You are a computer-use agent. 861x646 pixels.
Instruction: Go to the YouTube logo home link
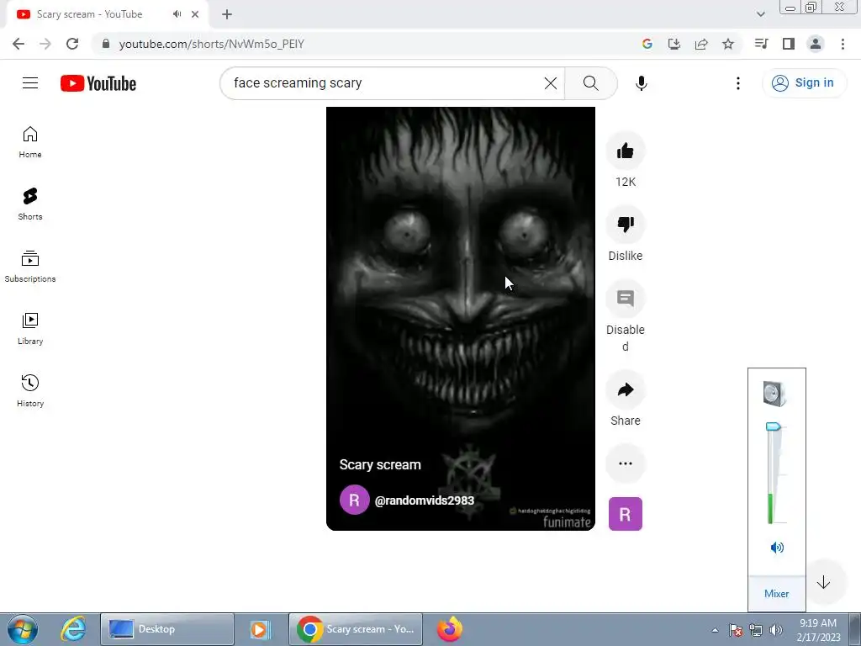(98, 83)
